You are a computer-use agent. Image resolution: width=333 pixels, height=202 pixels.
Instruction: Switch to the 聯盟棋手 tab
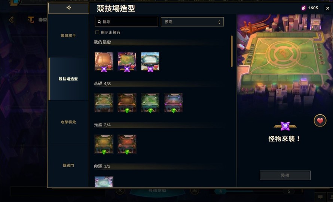pos(68,36)
